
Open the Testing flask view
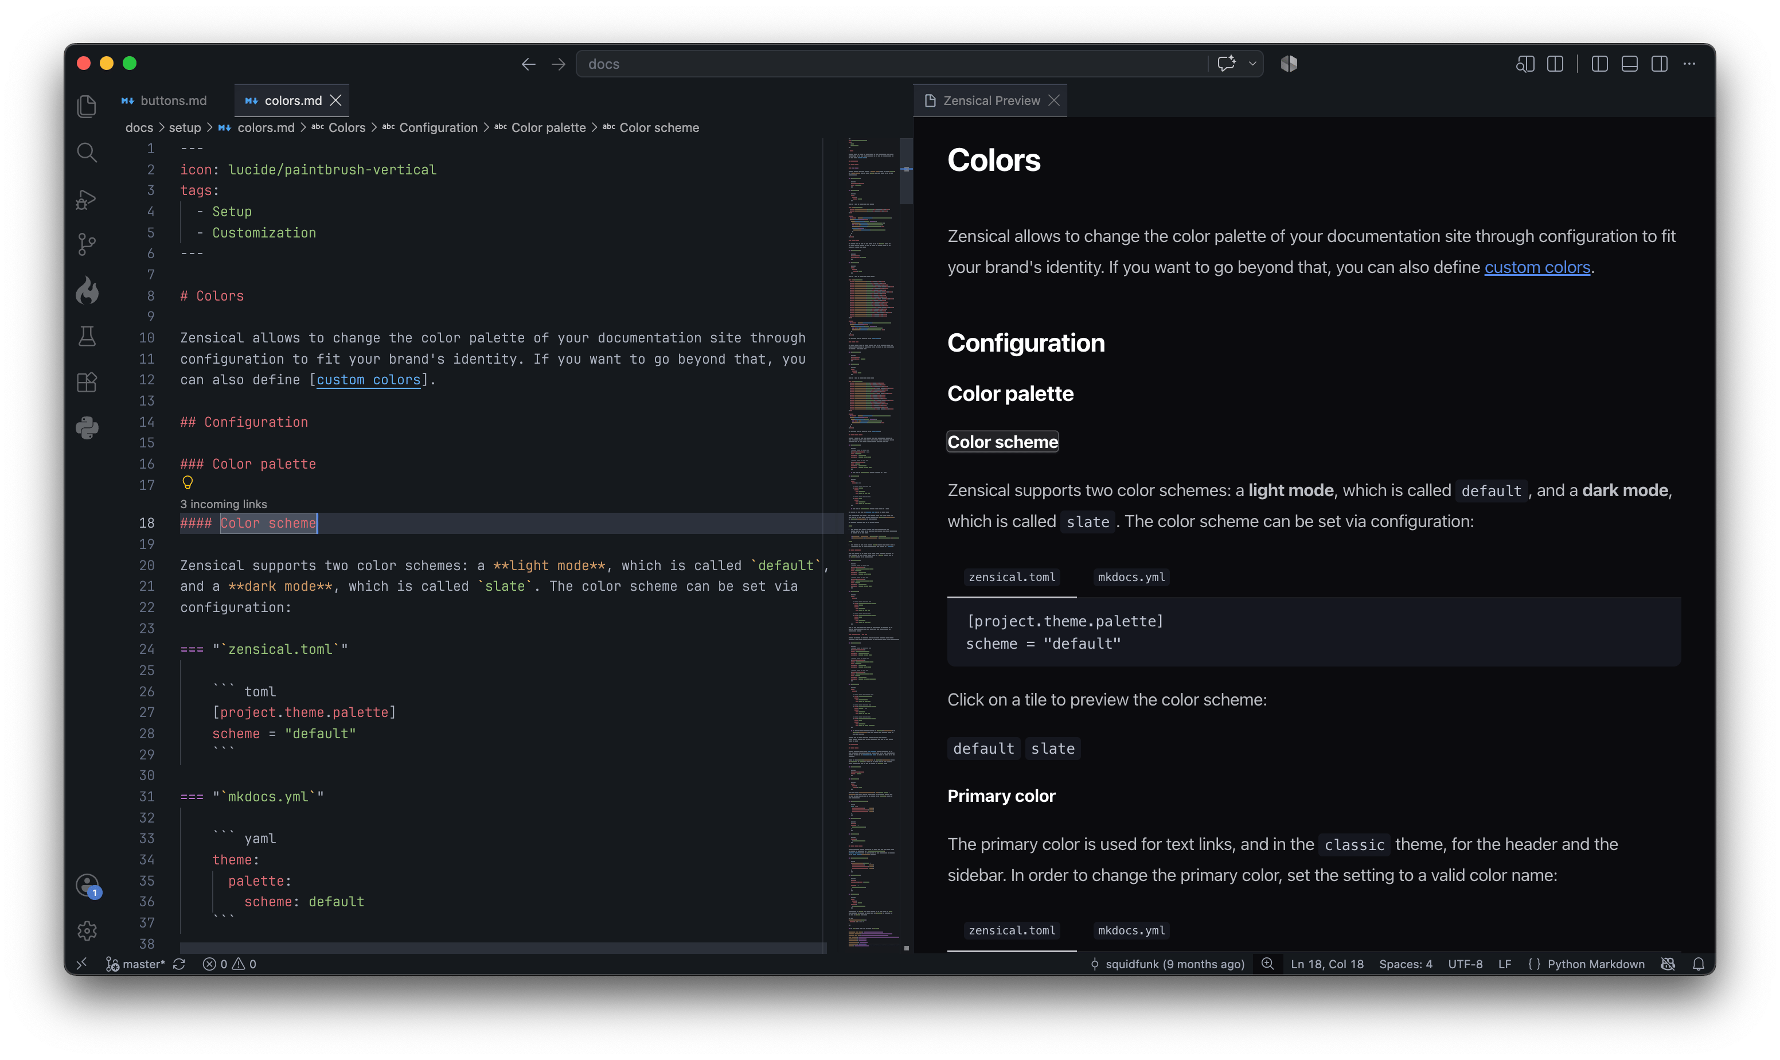click(x=87, y=336)
